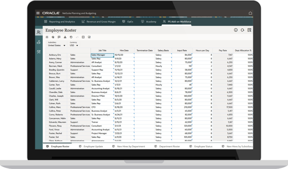
Task: Click the comment icon in form toolbar
Action: point(59,37)
